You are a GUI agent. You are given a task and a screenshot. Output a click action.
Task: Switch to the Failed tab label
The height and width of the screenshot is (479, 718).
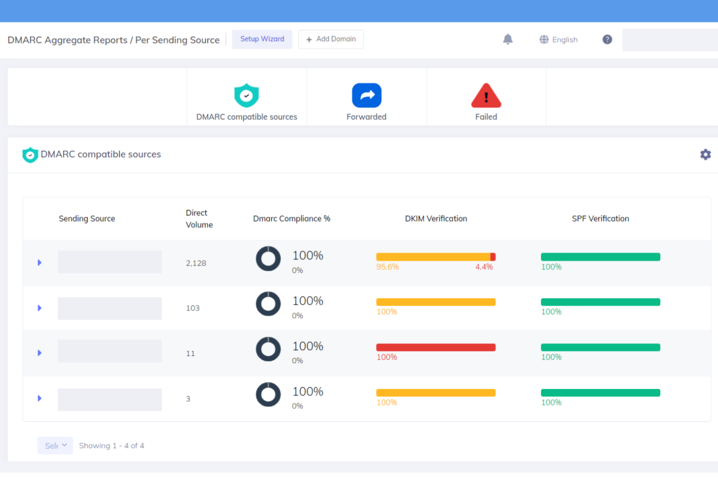point(486,117)
